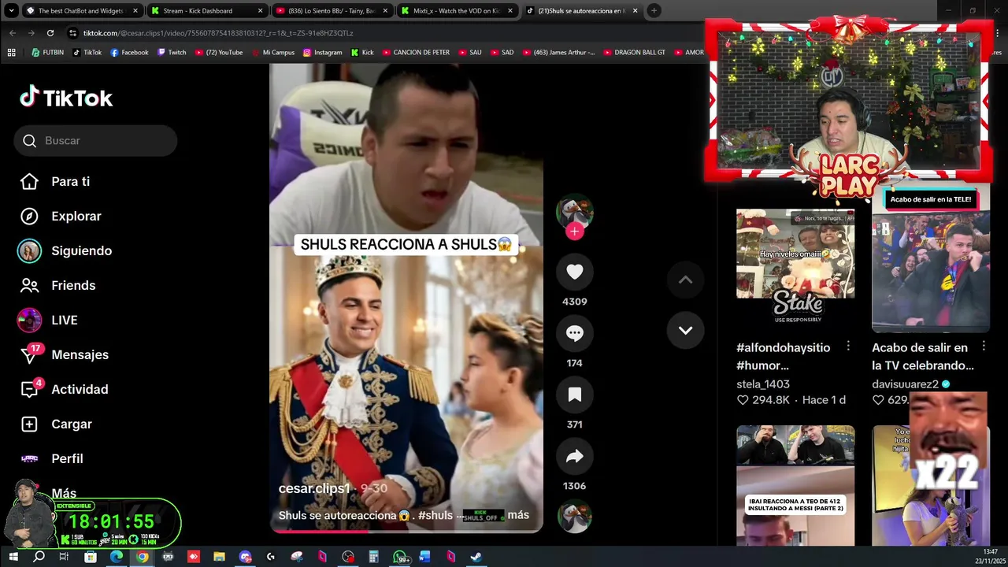Open FUTBIN bookmark
Viewport: 1008px width, 567px height.
[47, 53]
